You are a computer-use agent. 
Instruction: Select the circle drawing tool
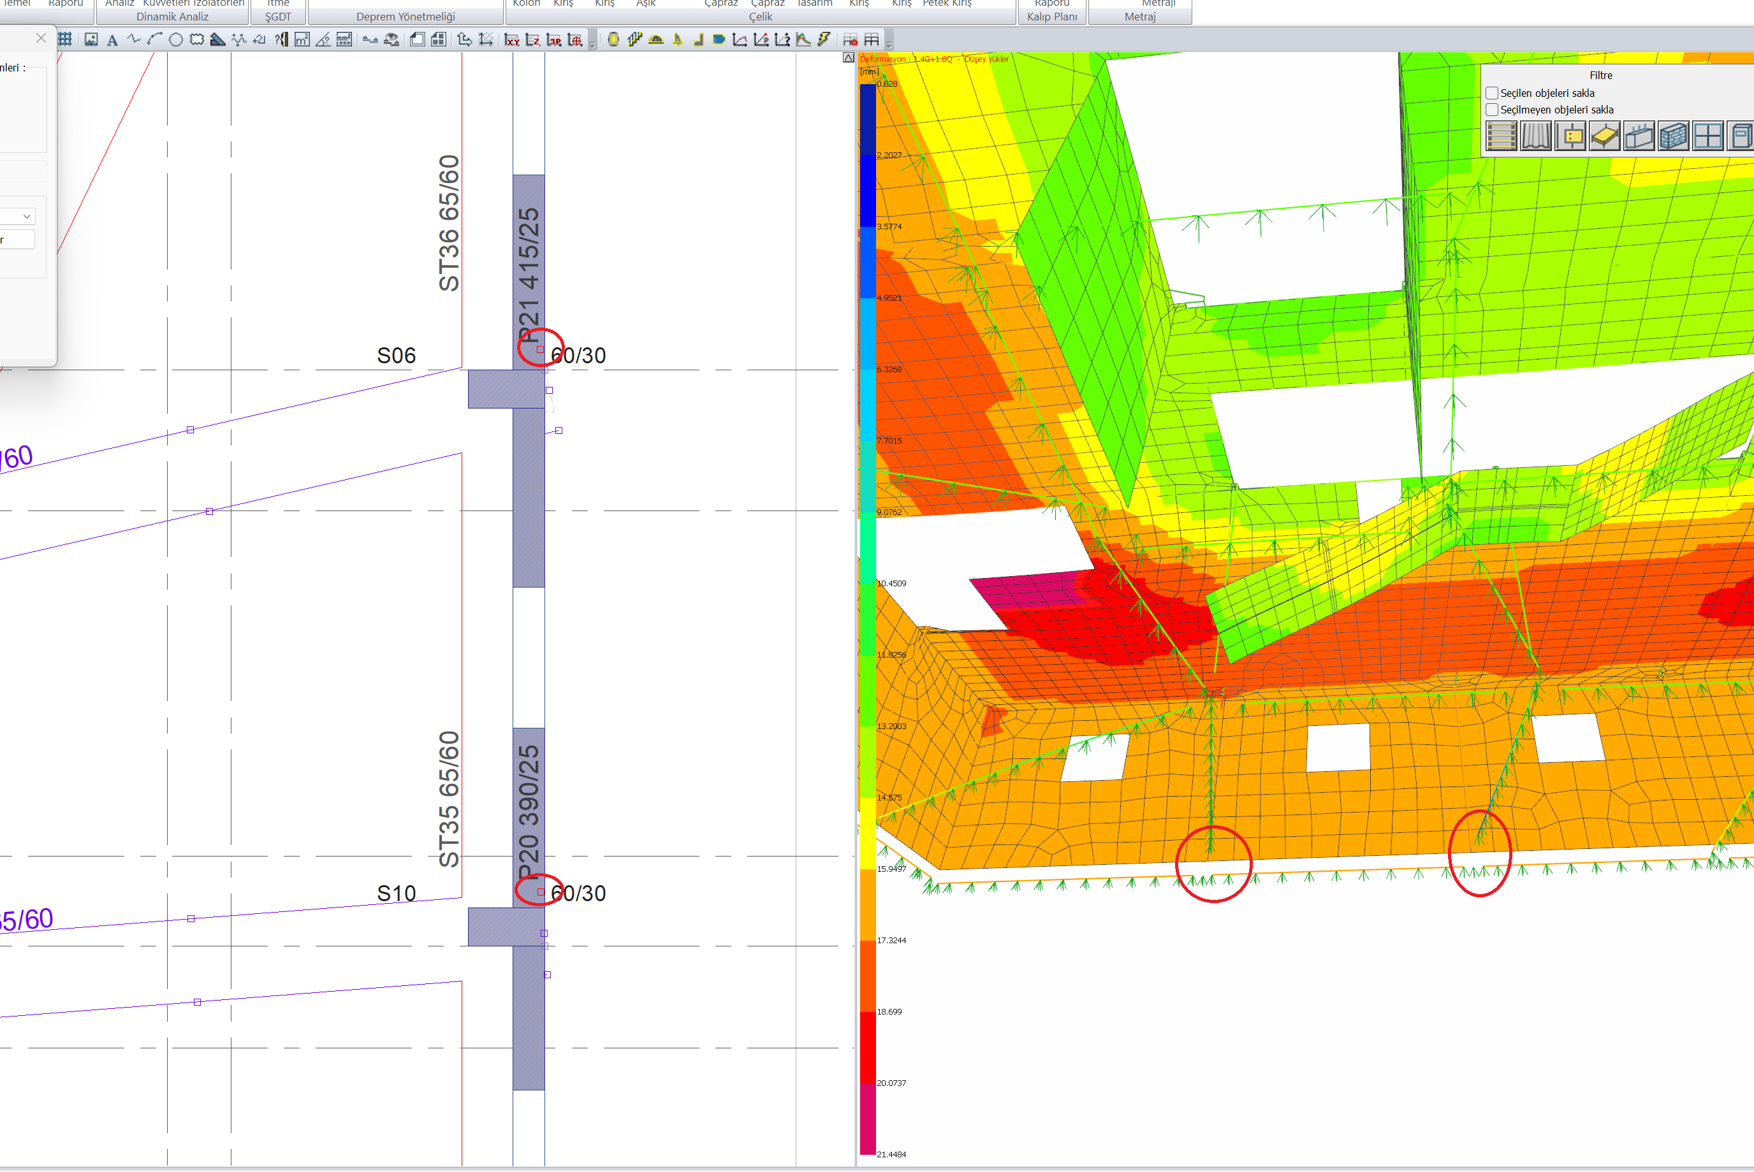tap(176, 40)
